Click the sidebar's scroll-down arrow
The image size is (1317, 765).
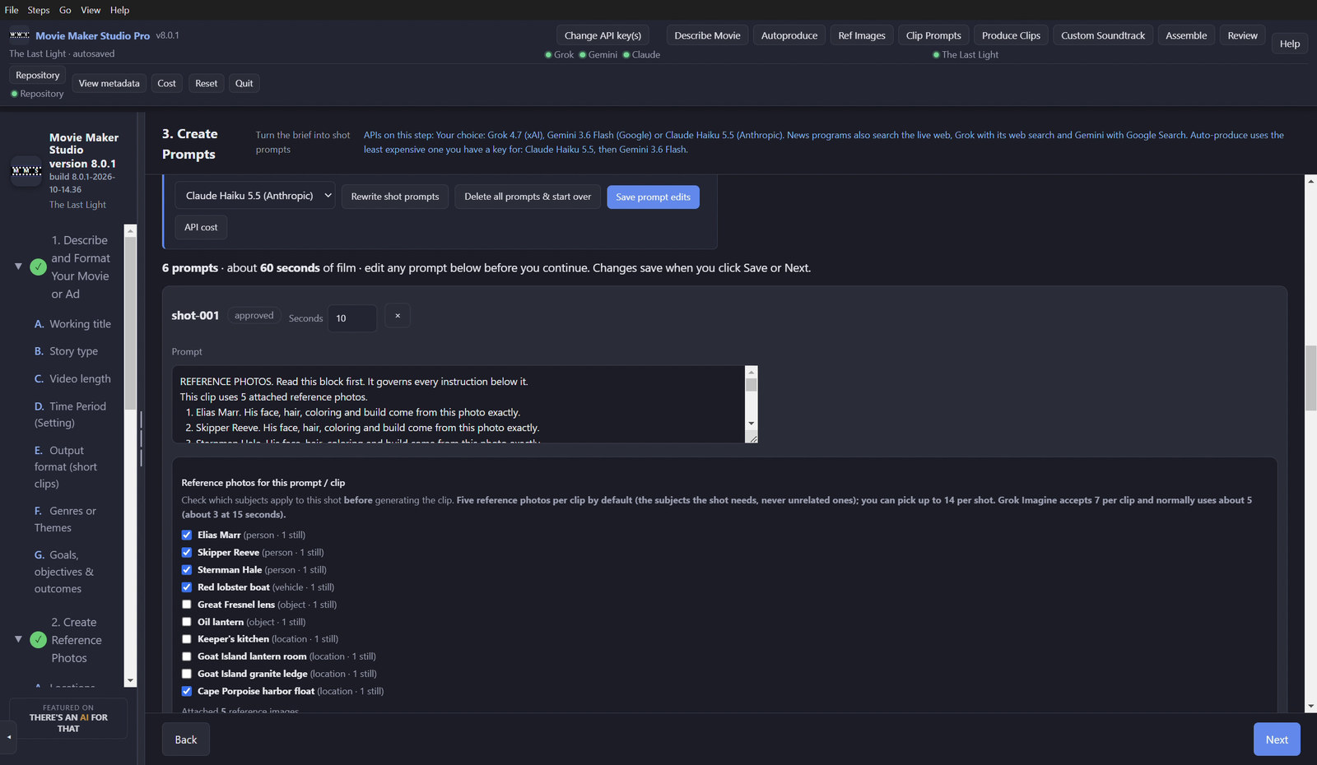[130, 680]
